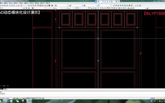This screenshot has height=103, width=165.
Task: Click the blue arrow stretch grip at top left
Action: [59, 27]
